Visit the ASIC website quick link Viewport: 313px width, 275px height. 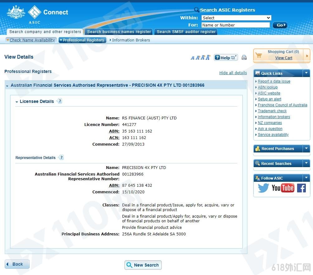(x=269, y=93)
